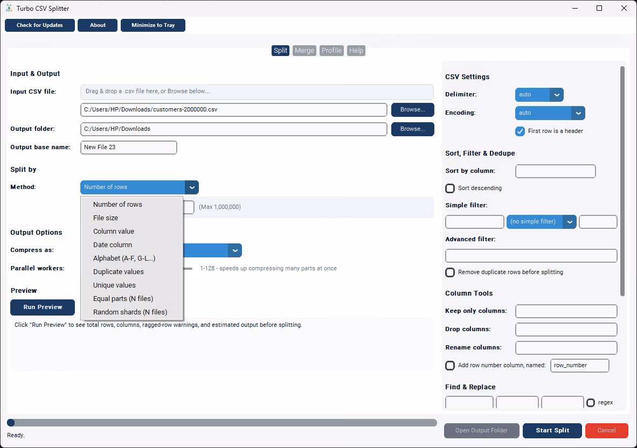637x448 pixels.
Task: Browse for the output folder
Action: pos(412,129)
